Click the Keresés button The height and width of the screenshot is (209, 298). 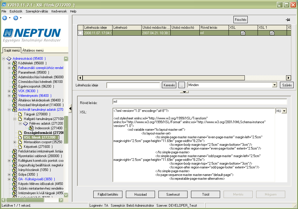point(169,85)
